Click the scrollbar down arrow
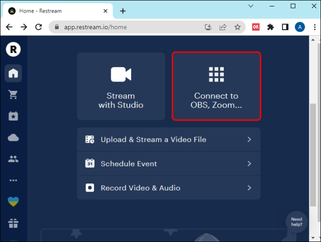The width and height of the screenshot is (321, 242). 313,238
